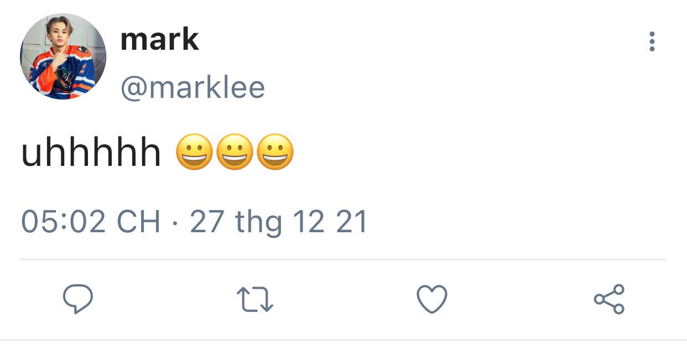Tap the first grinning emoji

coord(195,152)
